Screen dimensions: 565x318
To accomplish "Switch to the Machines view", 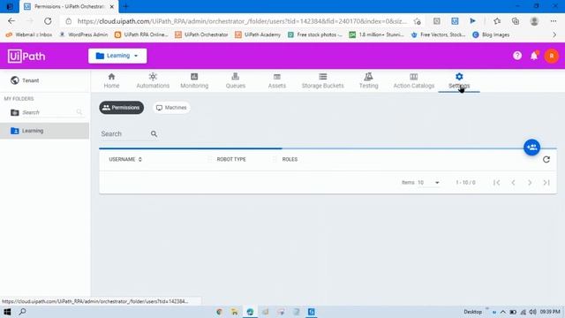I will 171,108.
